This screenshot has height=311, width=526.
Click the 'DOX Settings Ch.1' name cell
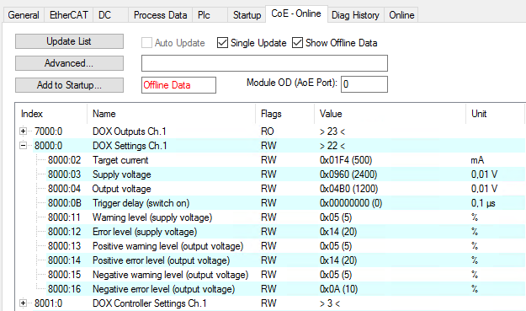(130, 146)
